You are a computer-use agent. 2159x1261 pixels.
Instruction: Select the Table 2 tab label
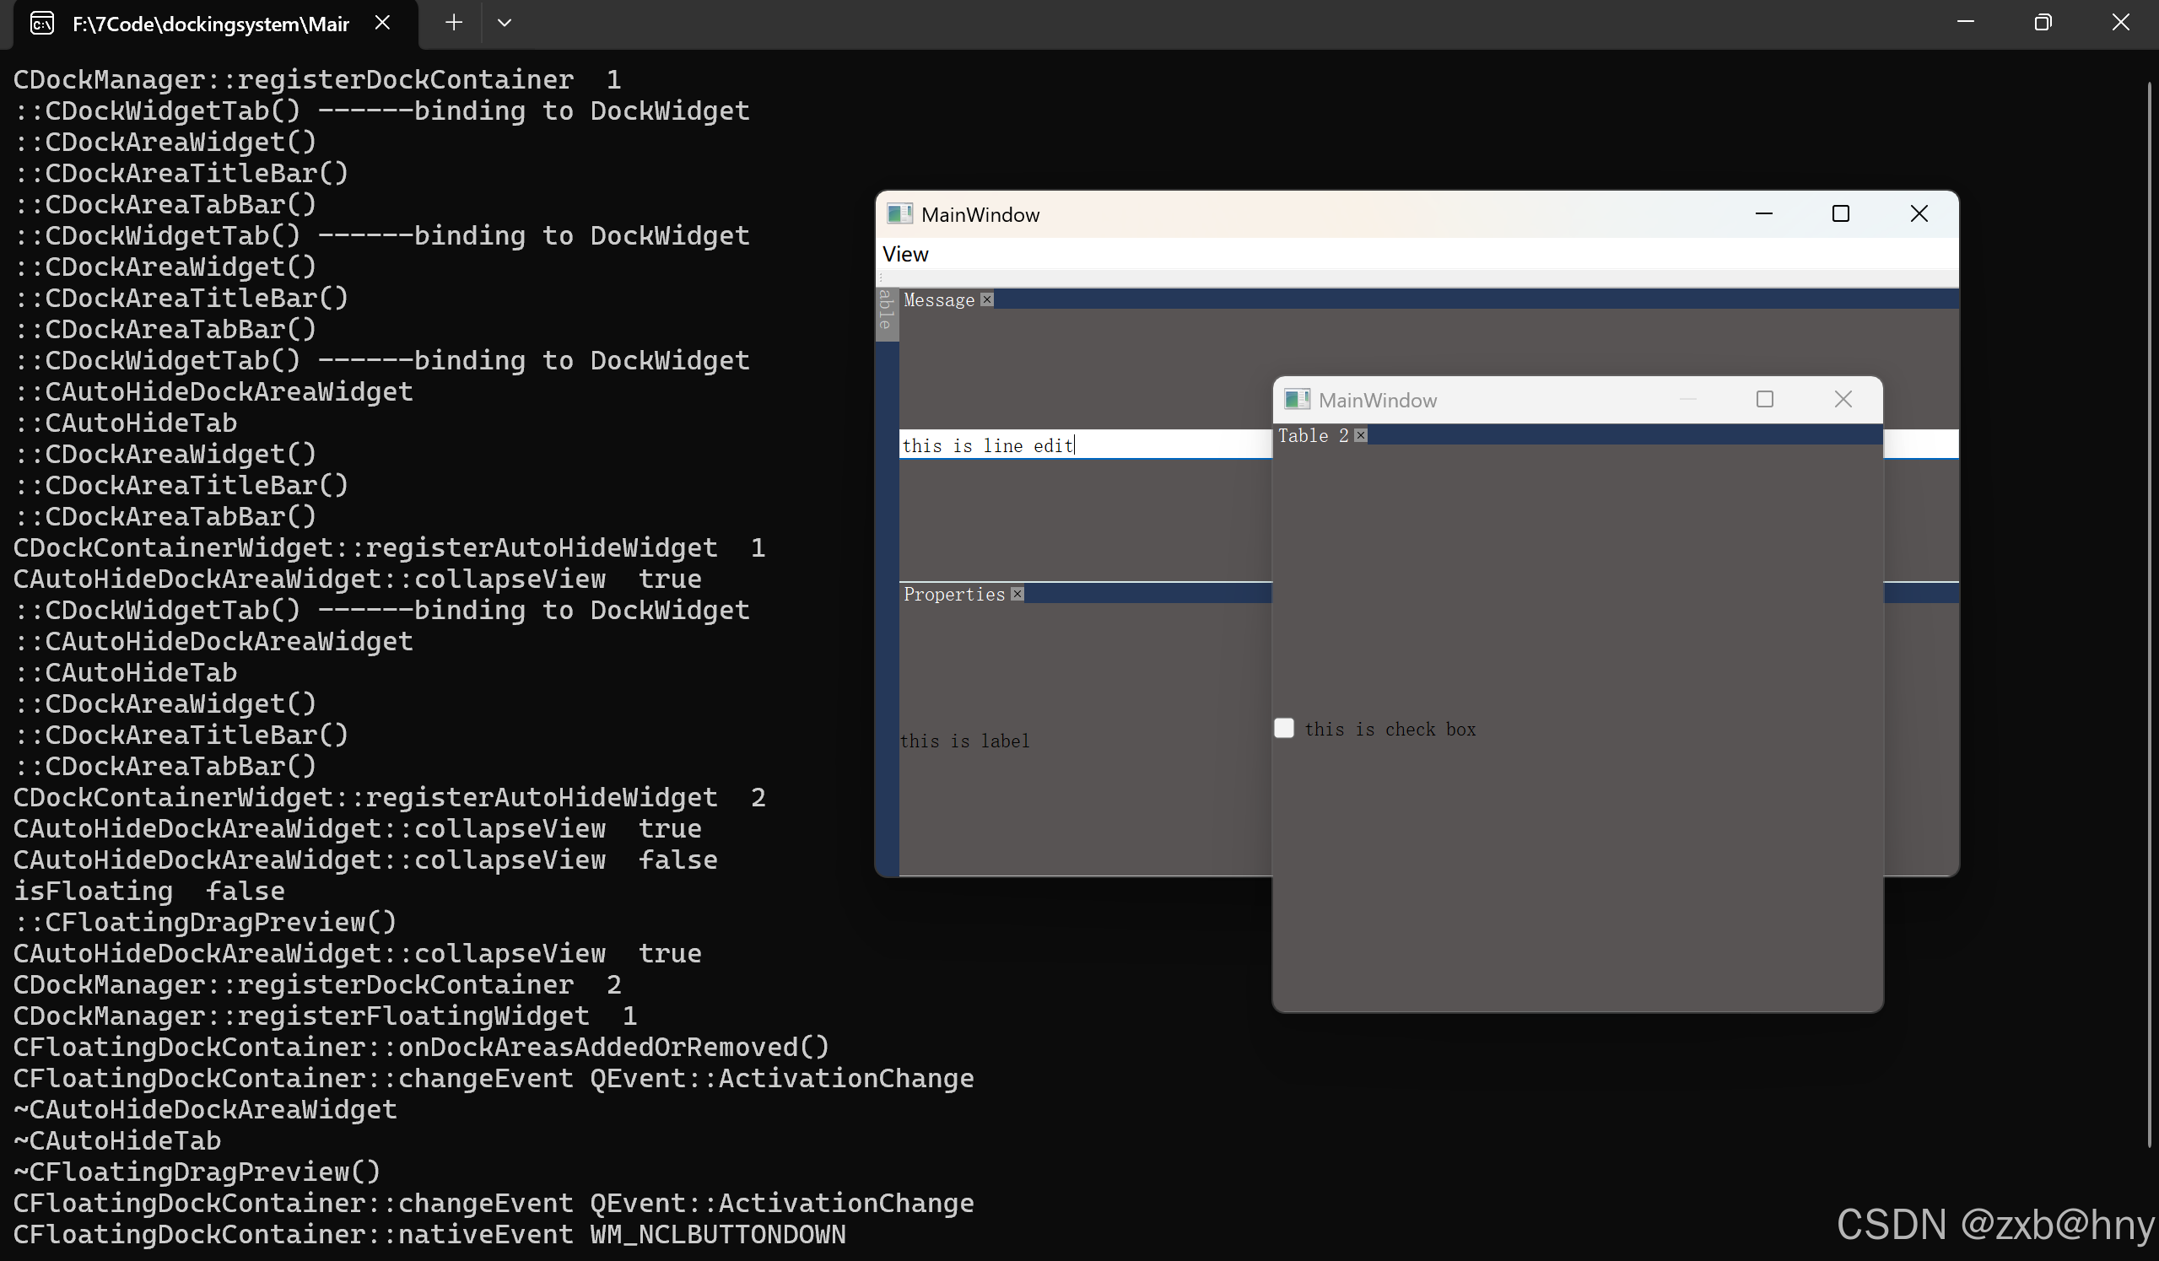click(1313, 435)
